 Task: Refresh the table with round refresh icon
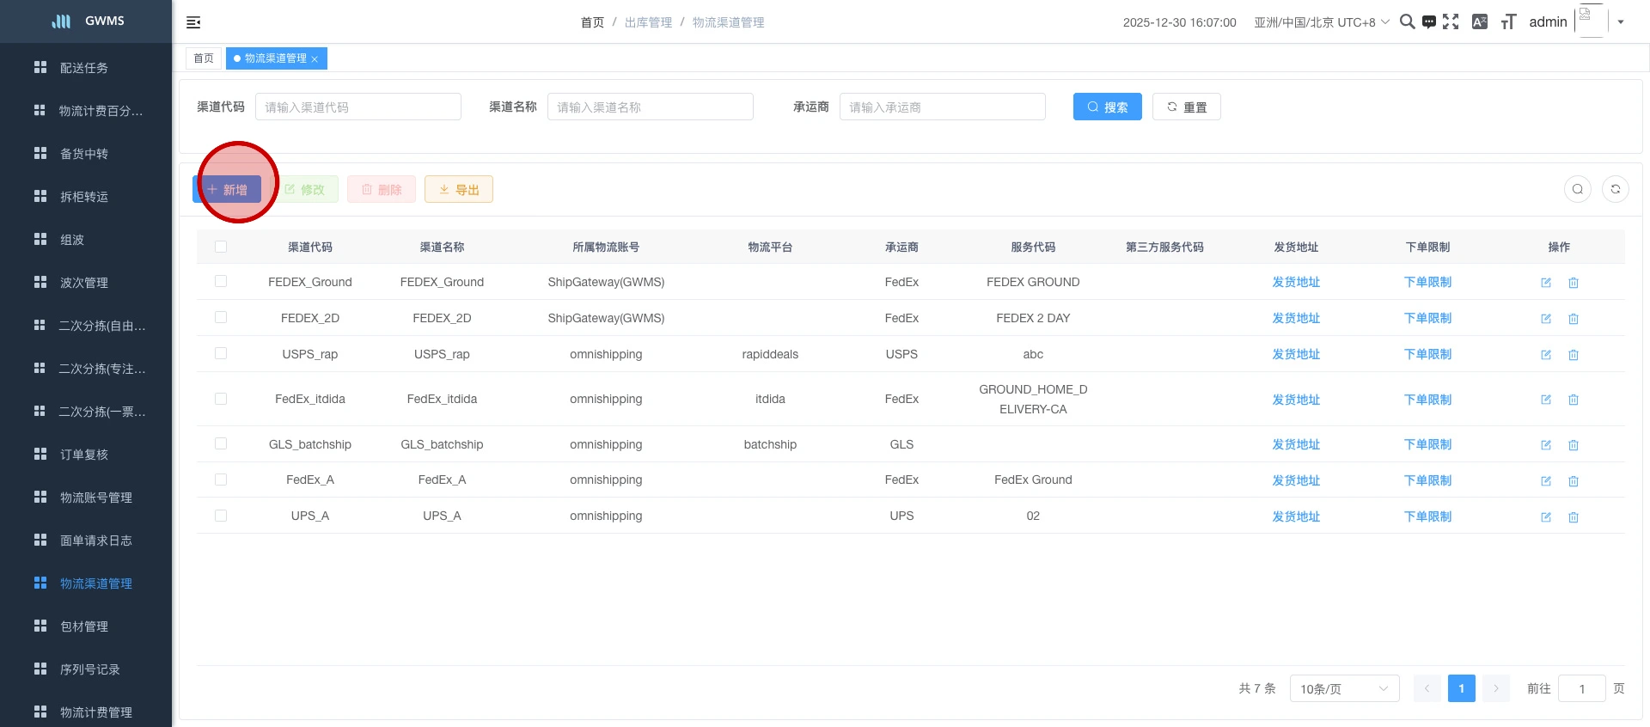(x=1616, y=189)
